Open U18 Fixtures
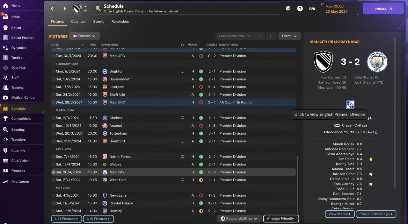The height and width of the screenshot is (224, 408). [x=98, y=219]
